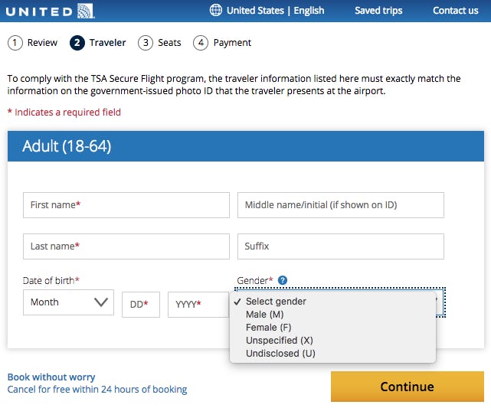Select Unspecified (X) gender option
Image resolution: width=491 pixels, height=408 pixels.
(x=280, y=341)
